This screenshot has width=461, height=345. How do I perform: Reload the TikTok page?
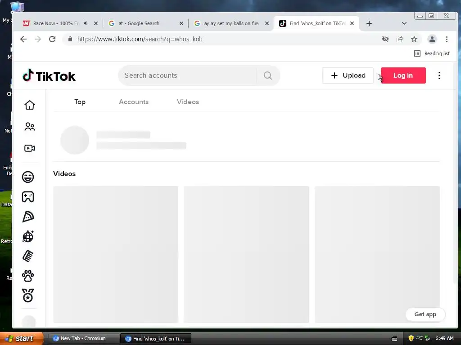[52, 39]
